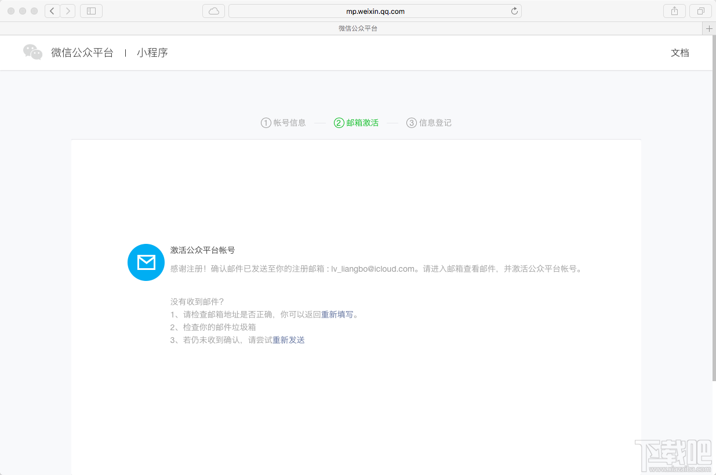The height and width of the screenshot is (475, 716).
Task: Select step ③ 信息登记 in the progress bar
Action: click(429, 122)
